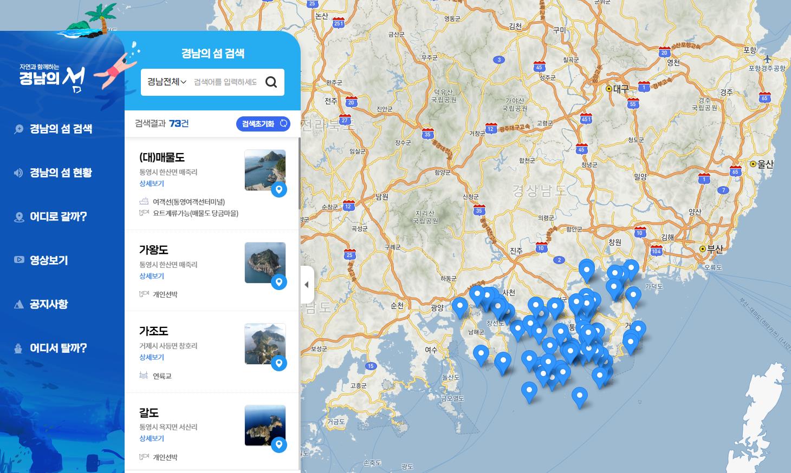Show 가왕도 location pin on map
The height and width of the screenshot is (473, 791).
(279, 282)
